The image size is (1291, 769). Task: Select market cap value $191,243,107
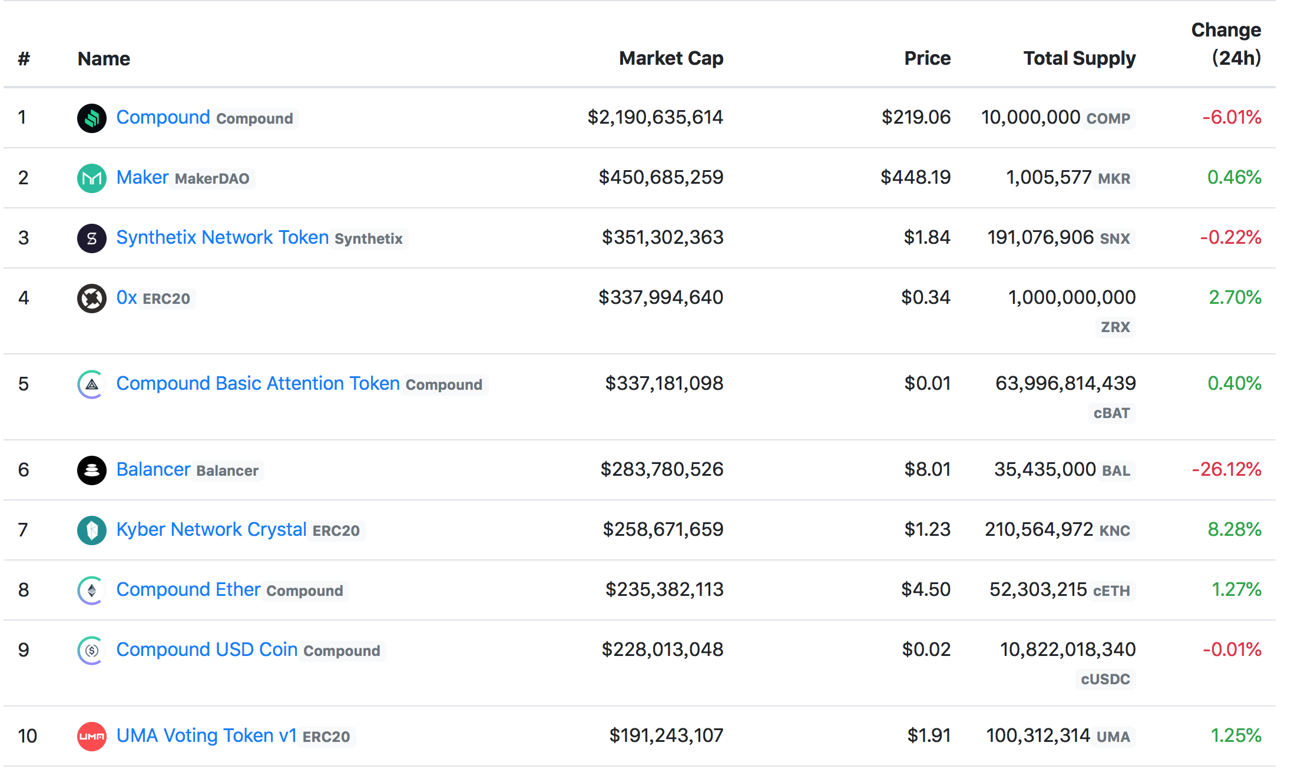pos(666,735)
